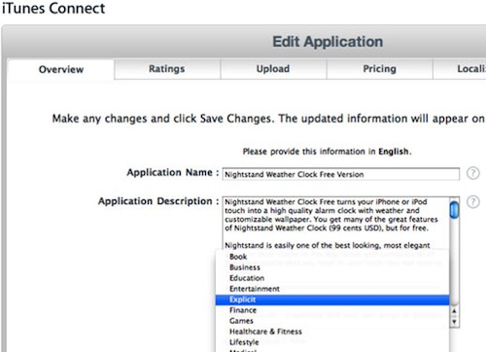486x352 pixels.
Task: Click the Application Name text field
Action: point(341,174)
